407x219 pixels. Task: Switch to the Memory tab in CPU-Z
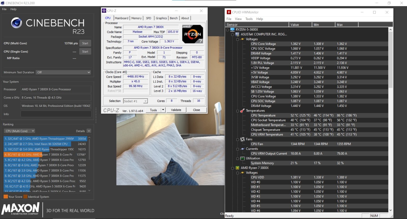[136, 18]
